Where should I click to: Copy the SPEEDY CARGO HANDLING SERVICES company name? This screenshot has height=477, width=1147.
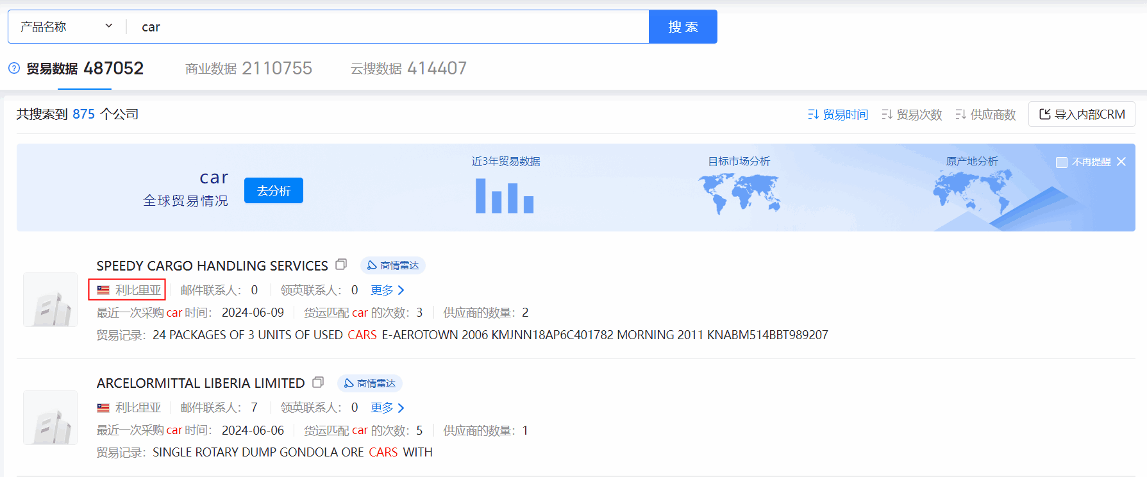[341, 265]
